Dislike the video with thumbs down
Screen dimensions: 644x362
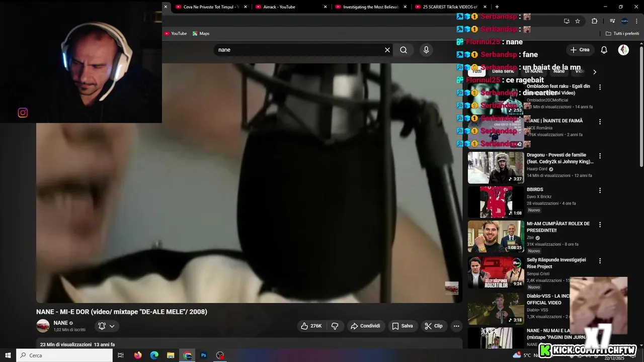335,326
